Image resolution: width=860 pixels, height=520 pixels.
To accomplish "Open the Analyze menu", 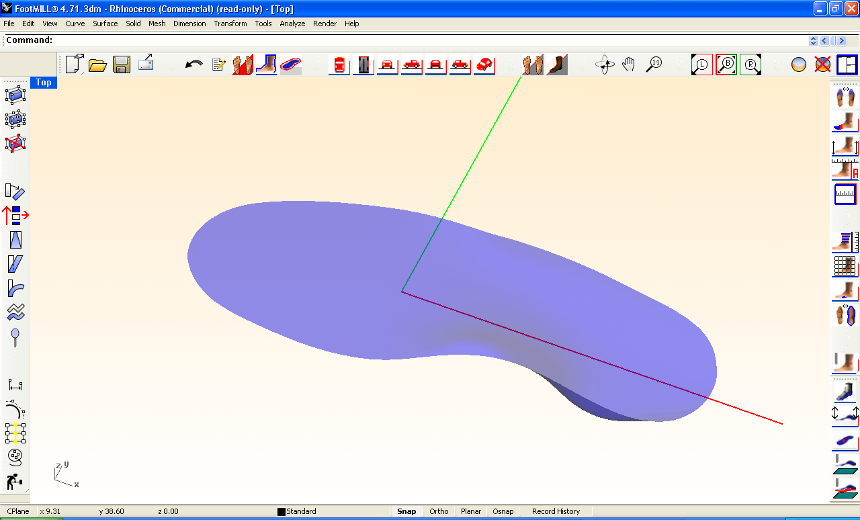I will (x=292, y=24).
